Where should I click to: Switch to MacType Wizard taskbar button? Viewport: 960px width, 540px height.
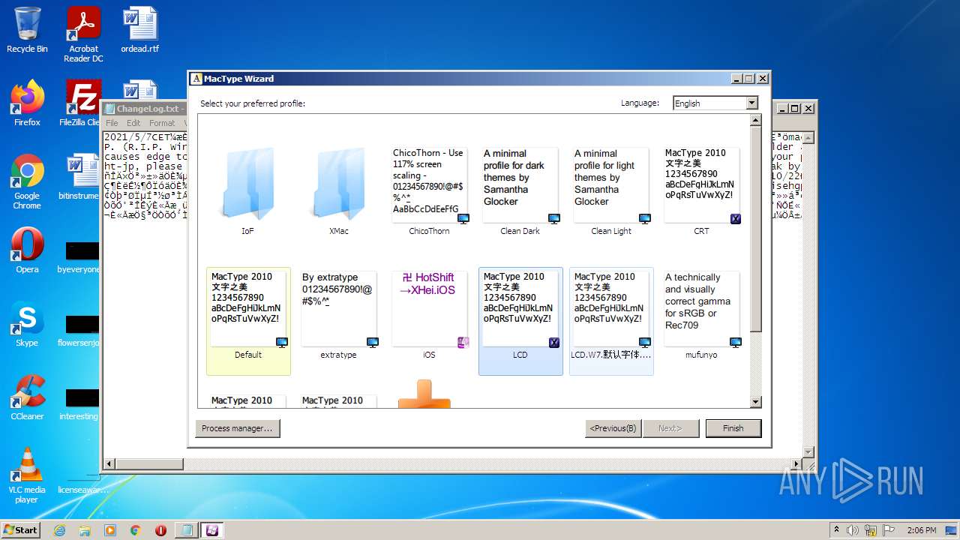[212, 530]
